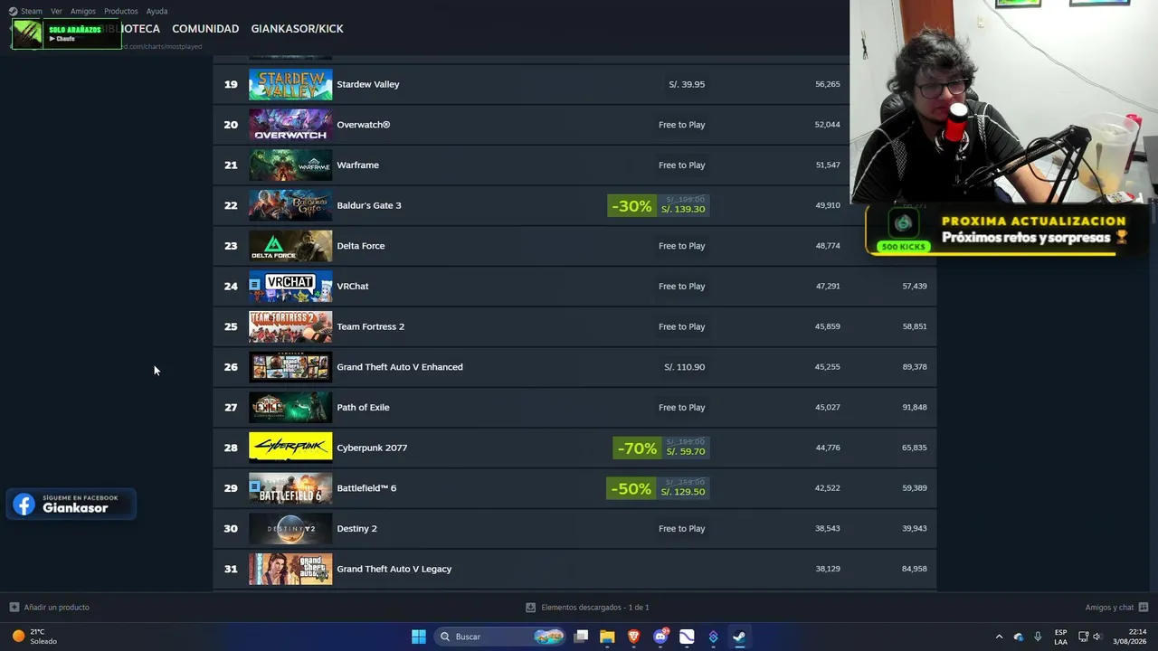Click the taskbar microphone icon
This screenshot has width=1158, height=651.
1038,637
